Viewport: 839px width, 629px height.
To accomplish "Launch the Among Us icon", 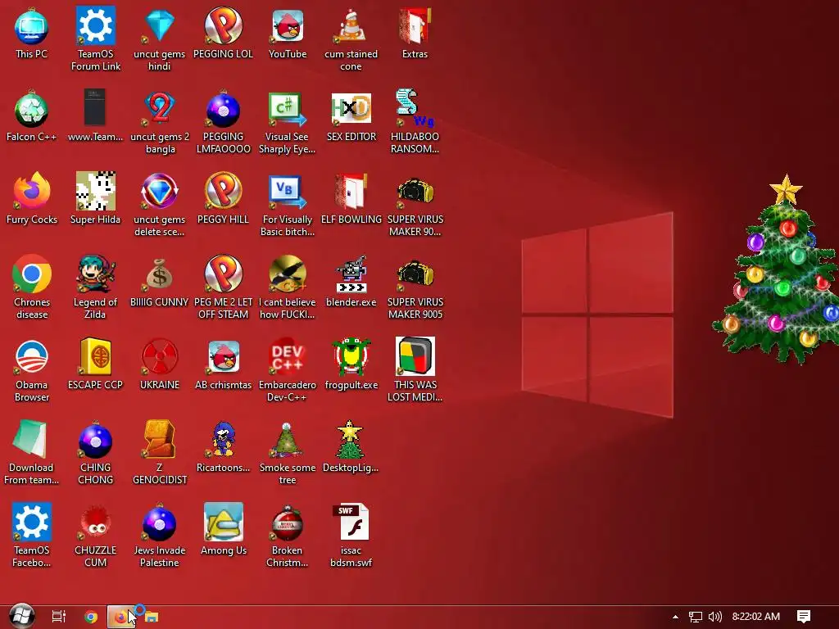I will click(x=223, y=529).
